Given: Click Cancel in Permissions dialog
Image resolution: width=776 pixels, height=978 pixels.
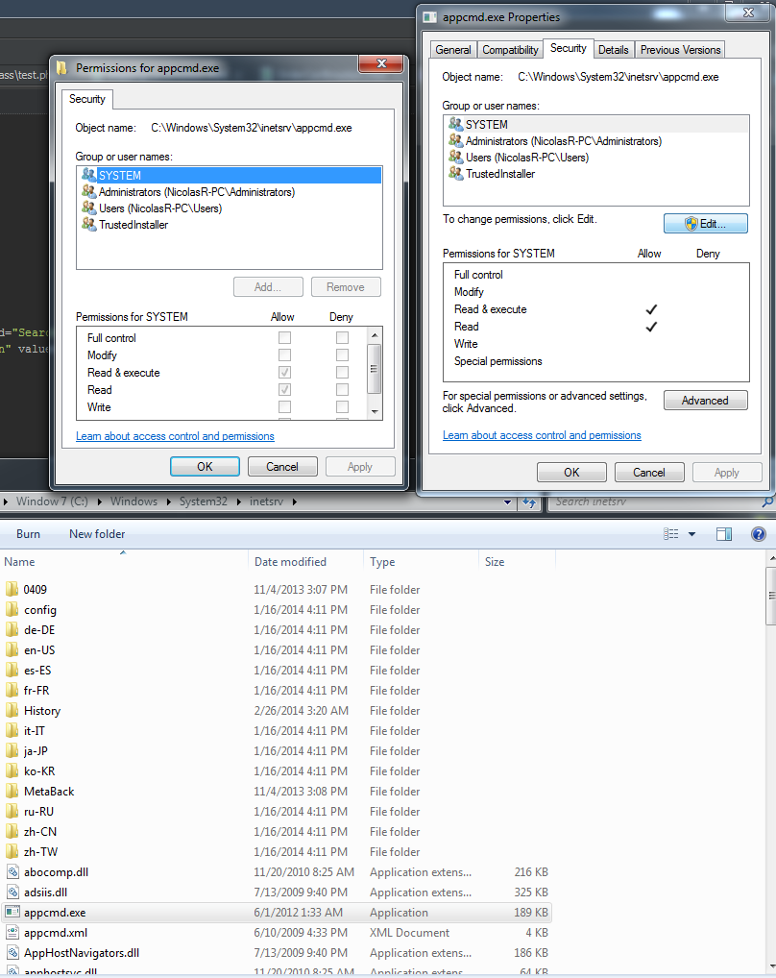Looking at the screenshot, I should click(x=282, y=467).
